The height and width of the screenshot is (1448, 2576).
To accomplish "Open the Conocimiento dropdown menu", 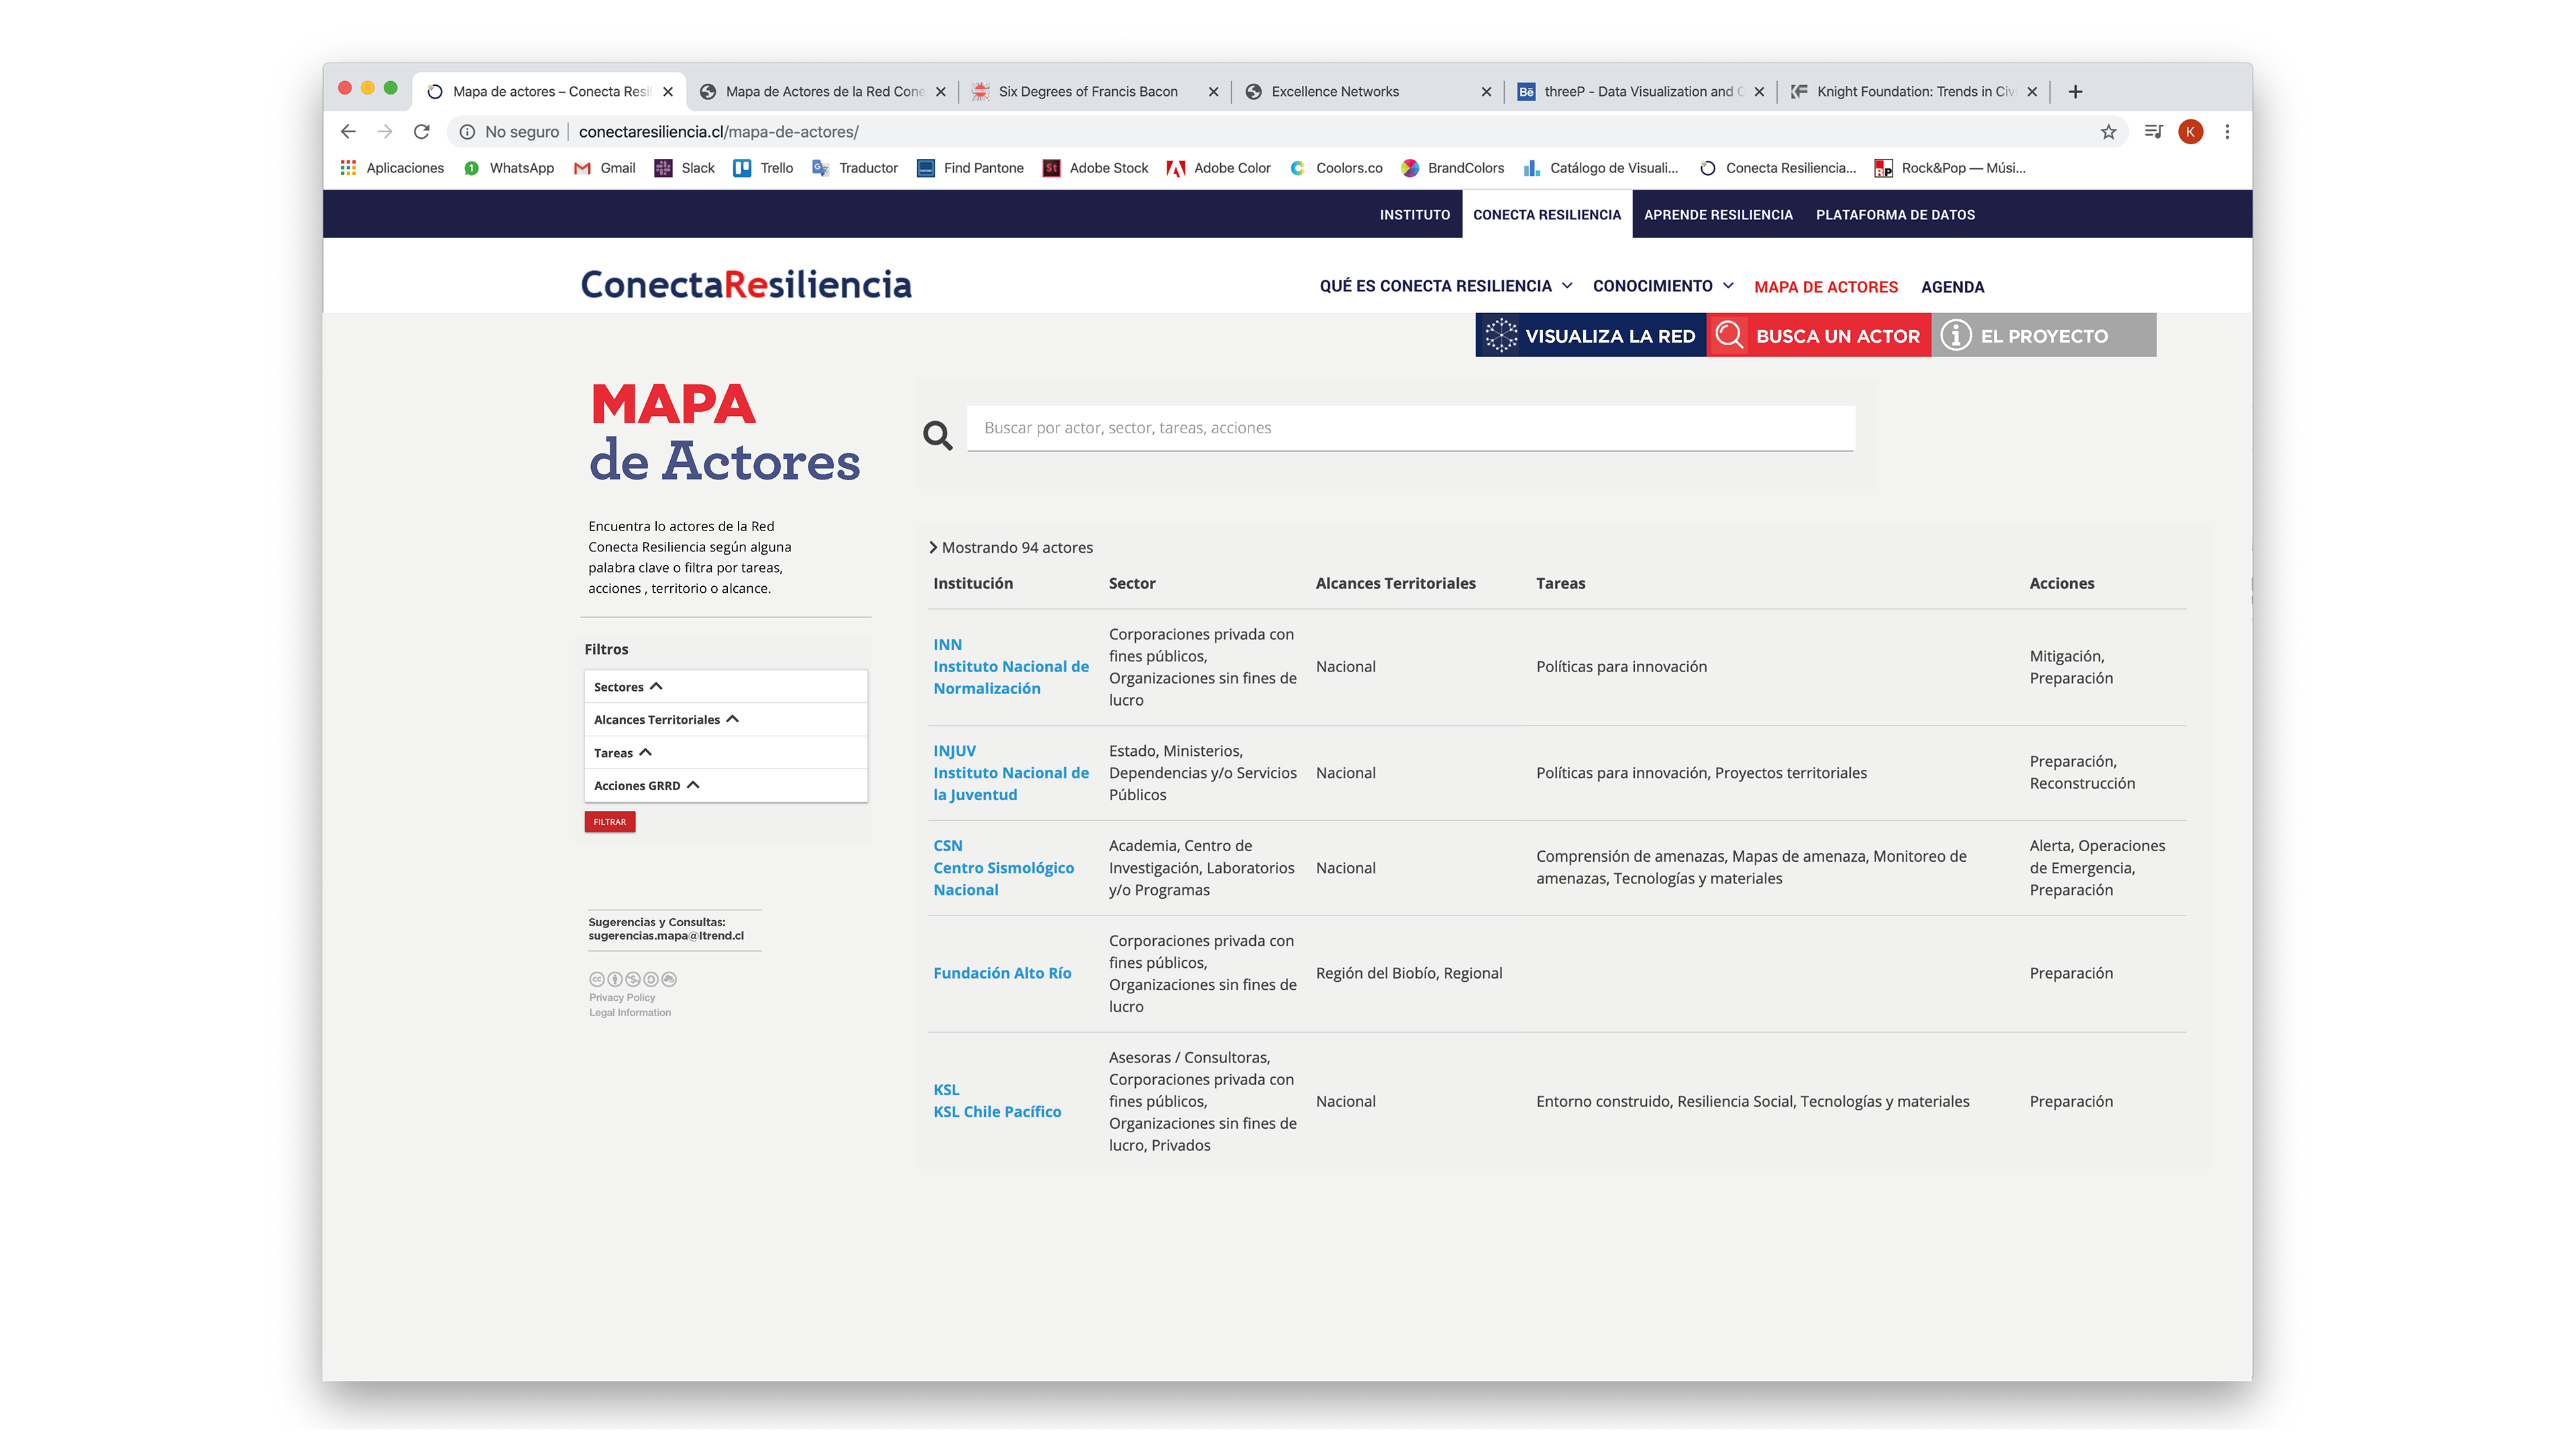I will click(1663, 286).
